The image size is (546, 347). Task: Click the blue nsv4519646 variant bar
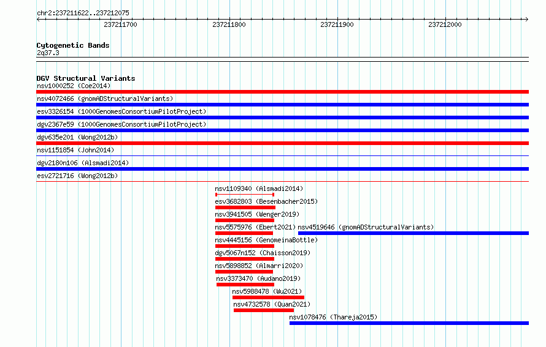tap(413, 233)
